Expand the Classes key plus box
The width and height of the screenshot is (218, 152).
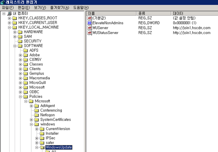(x=20, y=64)
